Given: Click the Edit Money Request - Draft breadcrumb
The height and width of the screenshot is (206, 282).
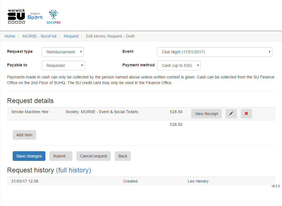Looking at the screenshot, I should (x=110, y=36).
